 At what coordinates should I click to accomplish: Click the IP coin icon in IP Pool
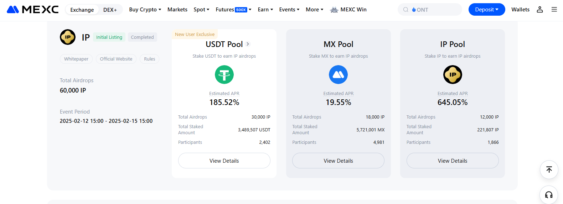[x=453, y=75]
